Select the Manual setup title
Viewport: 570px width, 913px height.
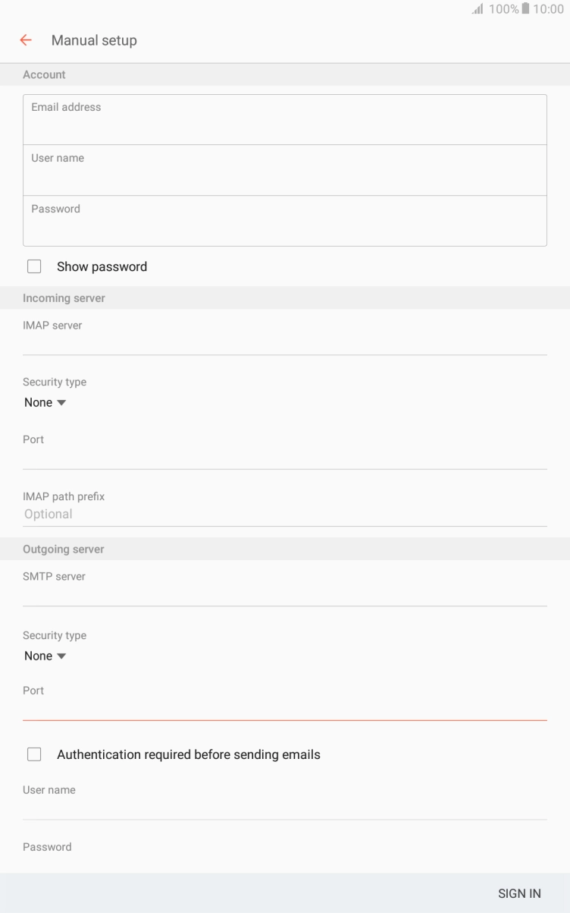point(94,40)
